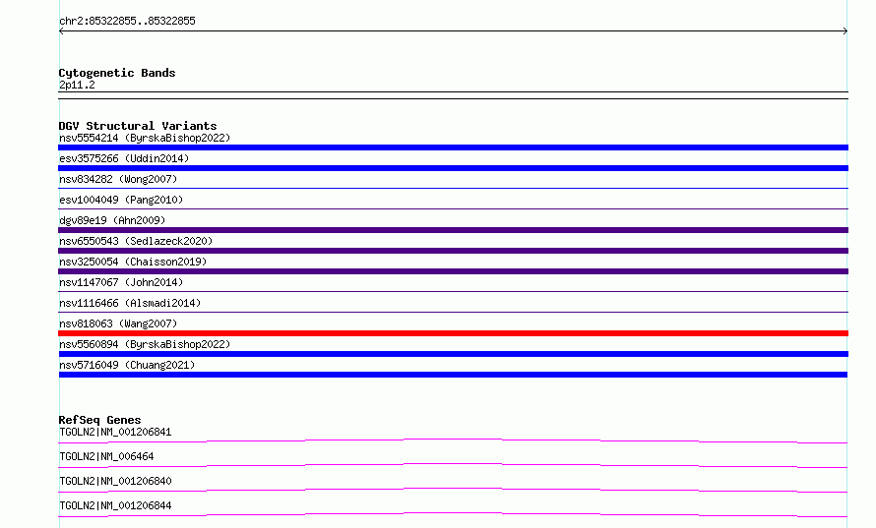Open variant nsv1147067 (John2014) label
The height and width of the screenshot is (528, 876).
tap(121, 282)
